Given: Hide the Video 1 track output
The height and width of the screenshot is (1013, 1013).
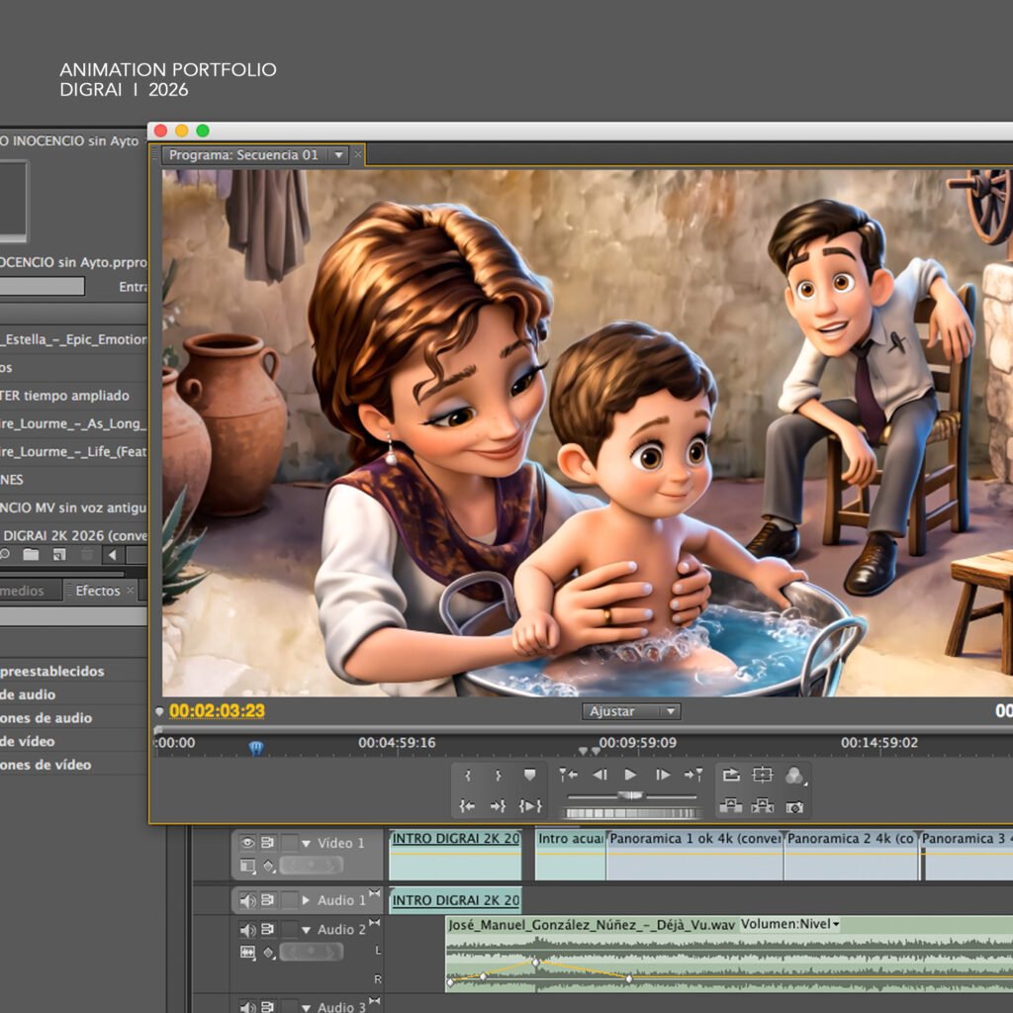Looking at the screenshot, I should click(247, 843).
